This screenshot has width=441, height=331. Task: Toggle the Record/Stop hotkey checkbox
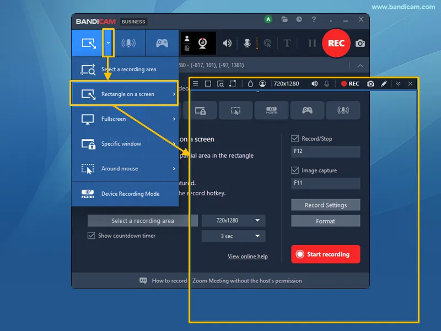click(x=295, y=138)
